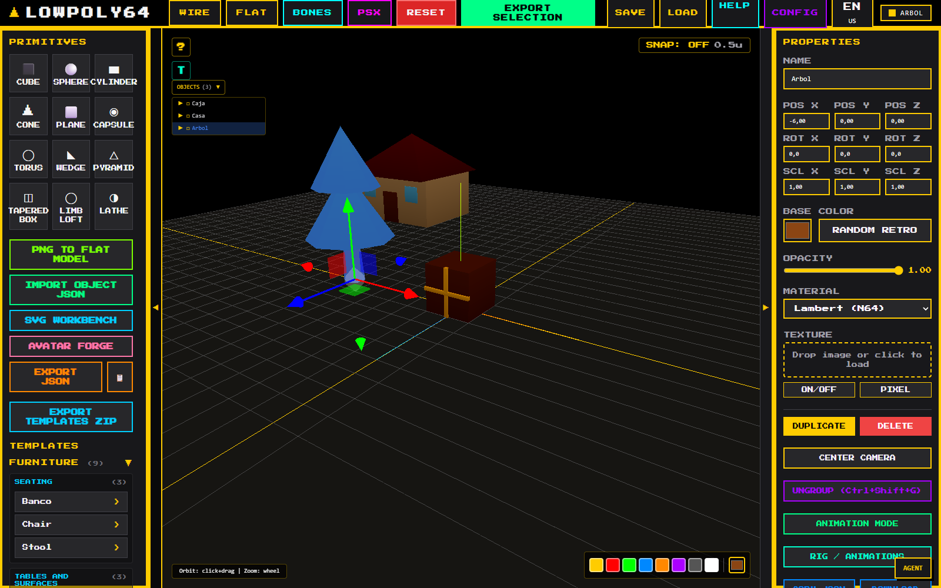Add a Cube primitive
941x588 pixels.
28,73
